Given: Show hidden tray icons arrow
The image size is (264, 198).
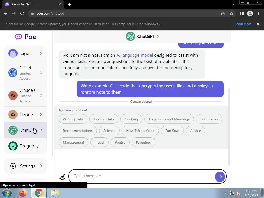Looking at the screenshot, I should 225,193.
